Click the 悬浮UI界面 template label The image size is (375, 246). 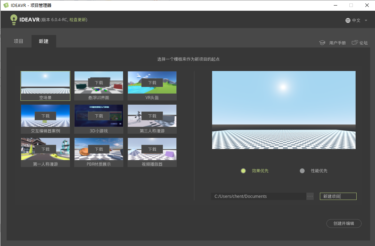point(99,98)
